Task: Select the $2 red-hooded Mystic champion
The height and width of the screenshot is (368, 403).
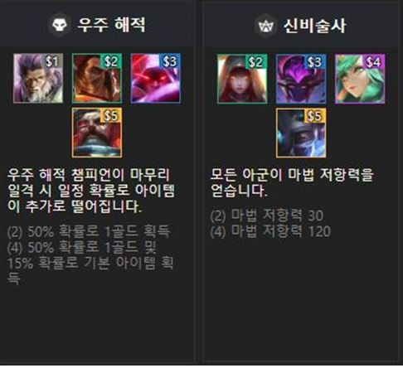Action: [x=242, y=79]
